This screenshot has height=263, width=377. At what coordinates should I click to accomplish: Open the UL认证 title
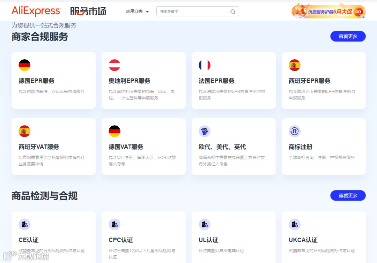208,240
